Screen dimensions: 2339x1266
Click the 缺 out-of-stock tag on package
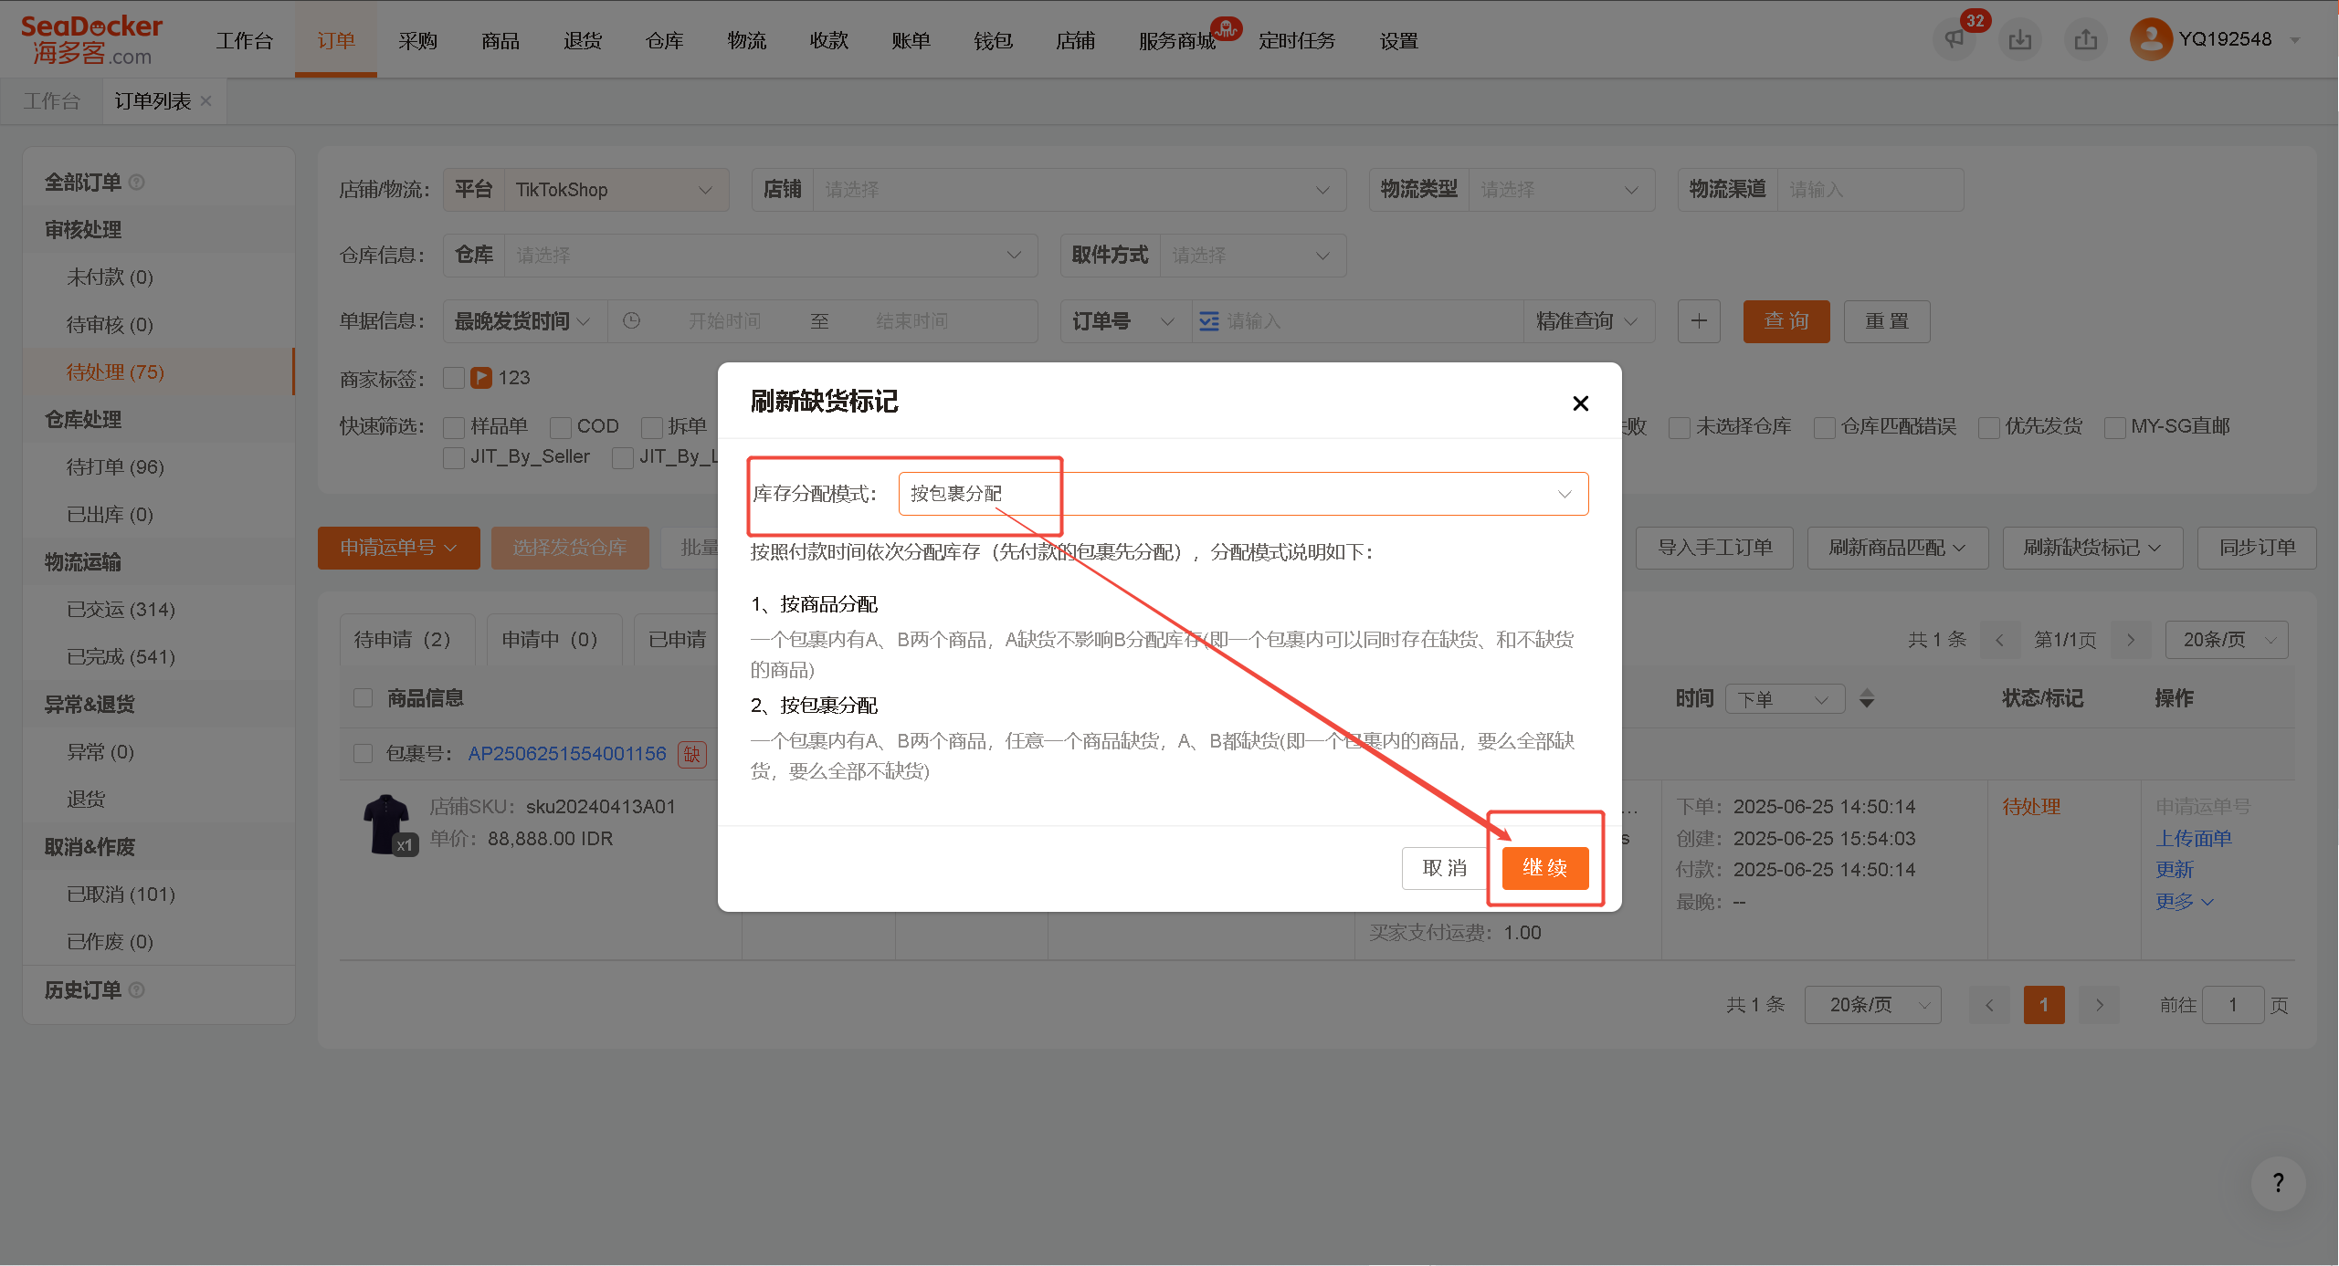tap(691, 754)
